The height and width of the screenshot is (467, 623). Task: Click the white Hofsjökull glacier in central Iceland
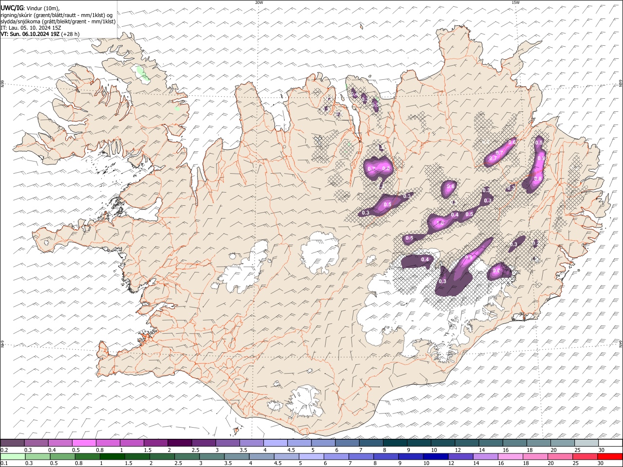tap(320, 252)
